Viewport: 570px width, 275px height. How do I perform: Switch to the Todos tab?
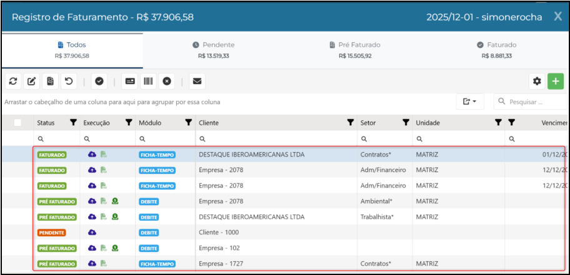click(72, 50)
